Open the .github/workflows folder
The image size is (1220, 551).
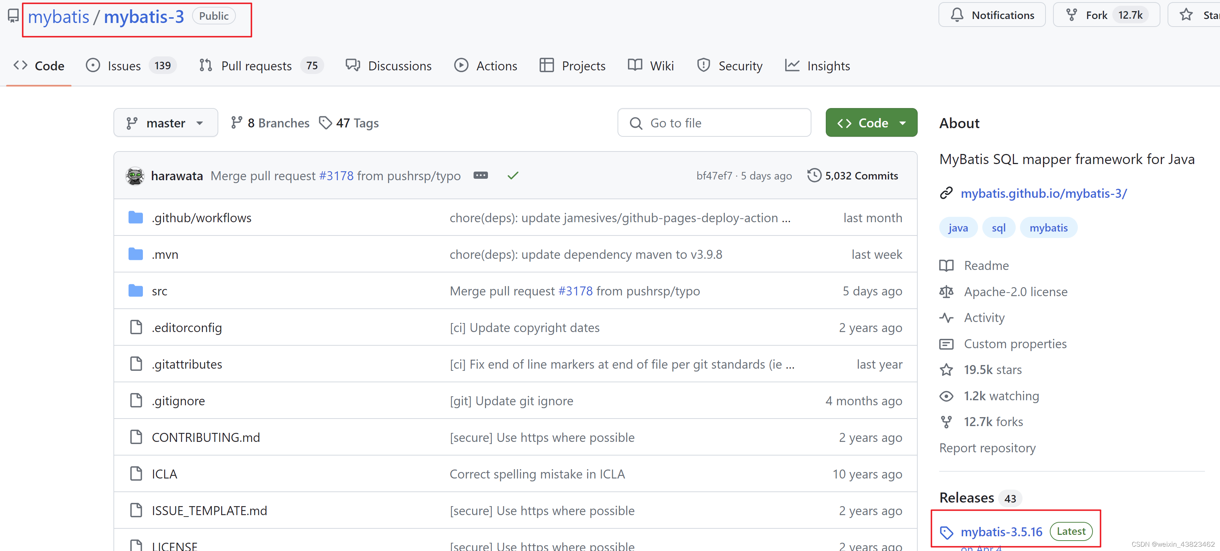pyautogui.click(x=201, y=218)
